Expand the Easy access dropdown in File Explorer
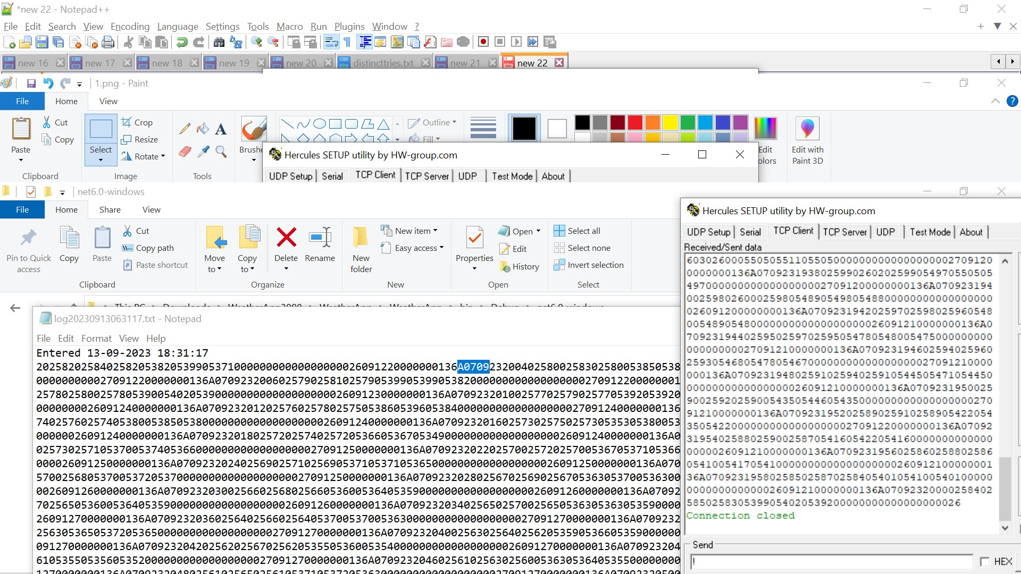The image size is (1021, 574). (x=441, y=248)
